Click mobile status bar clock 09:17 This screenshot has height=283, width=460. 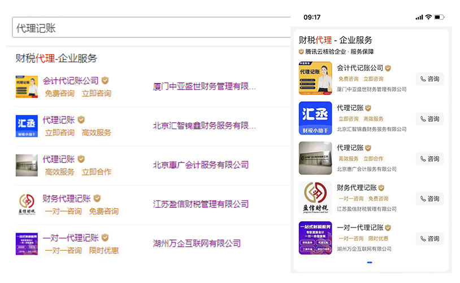tap(312, 18)
